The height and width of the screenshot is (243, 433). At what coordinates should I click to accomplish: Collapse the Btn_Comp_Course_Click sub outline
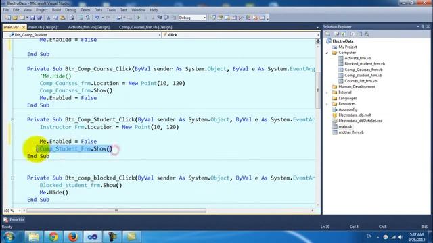tap(12, 69)
